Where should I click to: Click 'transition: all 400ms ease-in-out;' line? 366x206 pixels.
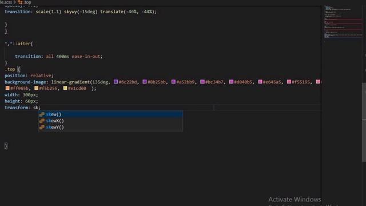pos(58,57)
